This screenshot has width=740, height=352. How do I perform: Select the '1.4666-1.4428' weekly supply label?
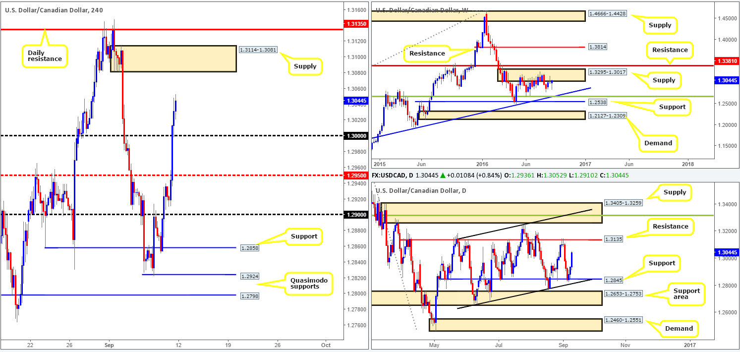[608, 15]
